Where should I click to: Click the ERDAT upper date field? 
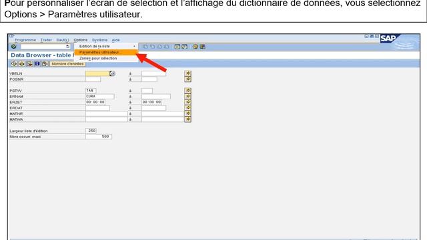(153, 108)
